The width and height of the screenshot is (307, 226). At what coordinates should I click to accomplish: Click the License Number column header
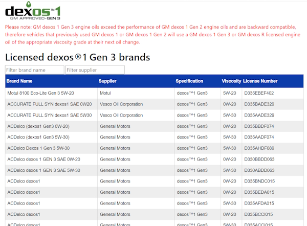[260, 81]
